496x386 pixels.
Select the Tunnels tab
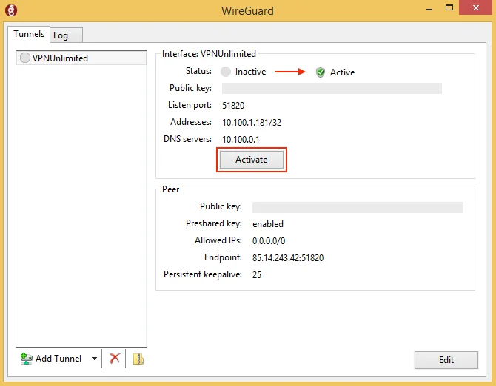click(x=29, y=34)
